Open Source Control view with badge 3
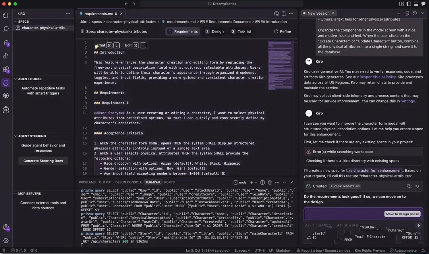 coord(6,42)
